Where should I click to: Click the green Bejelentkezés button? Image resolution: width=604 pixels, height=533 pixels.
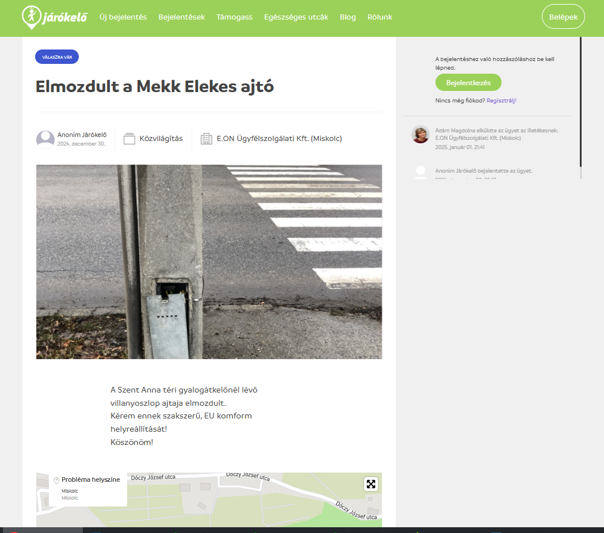tap(468, 83)
